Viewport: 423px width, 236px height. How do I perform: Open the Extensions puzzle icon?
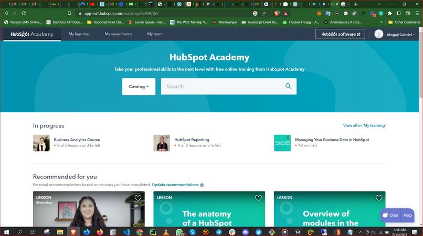point(389,13)
